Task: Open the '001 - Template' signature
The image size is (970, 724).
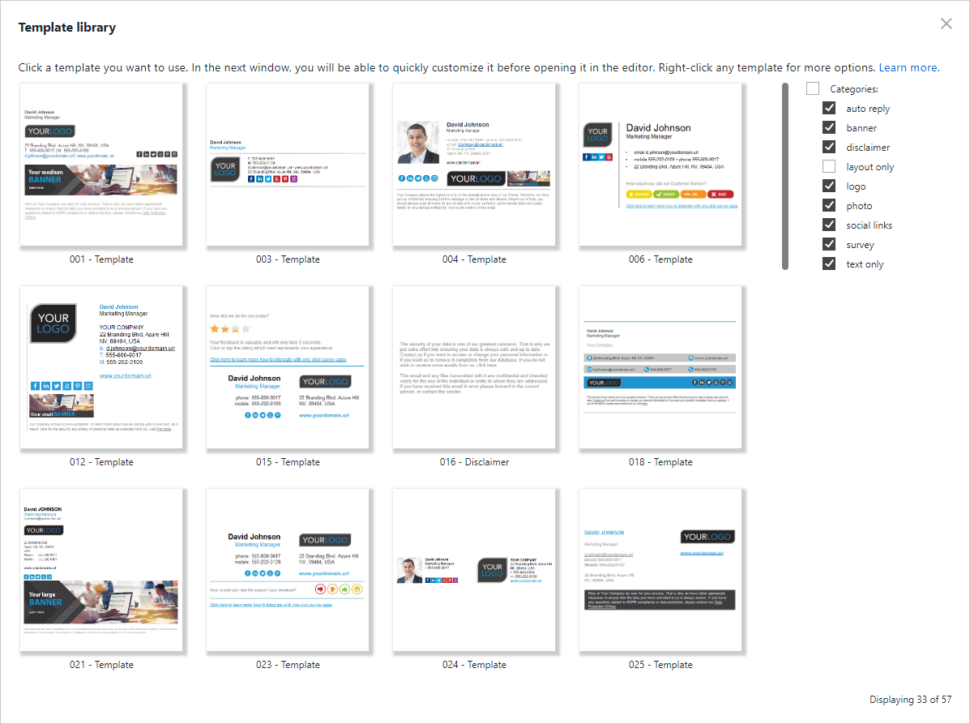Action: pyautogui.click(x=100, y=165)
